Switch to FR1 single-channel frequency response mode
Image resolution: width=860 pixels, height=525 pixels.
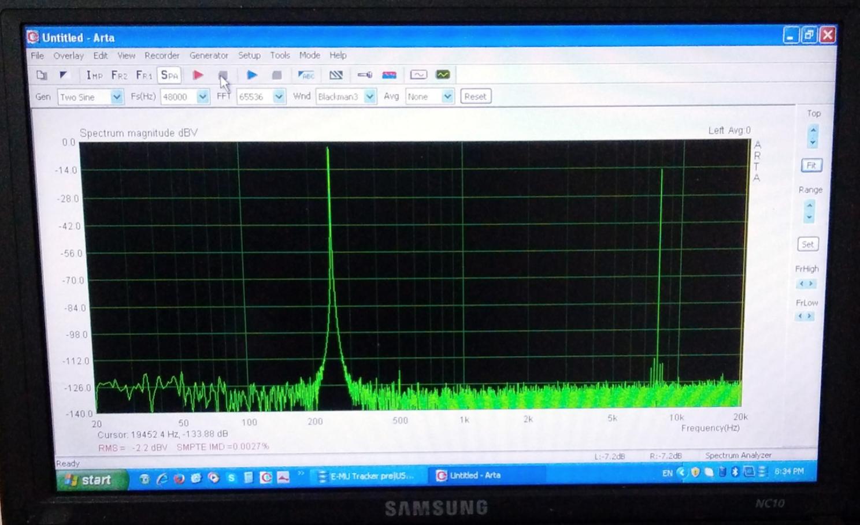coord(144,75)
